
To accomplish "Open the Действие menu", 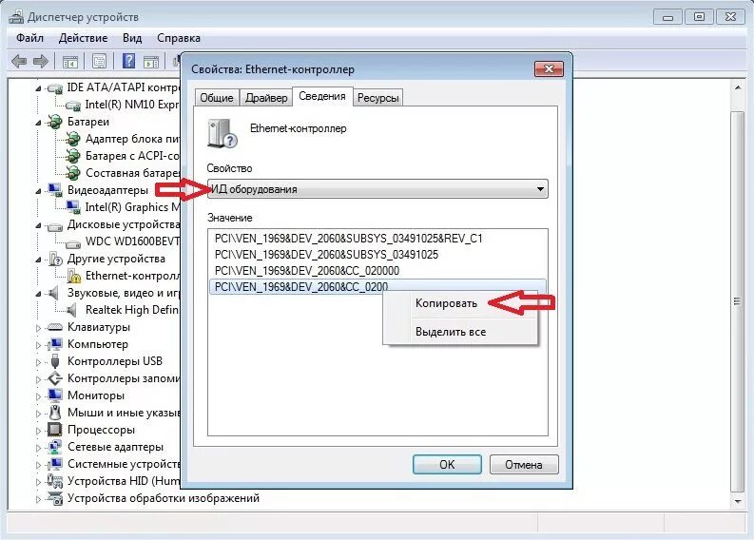I will [83, 38].
